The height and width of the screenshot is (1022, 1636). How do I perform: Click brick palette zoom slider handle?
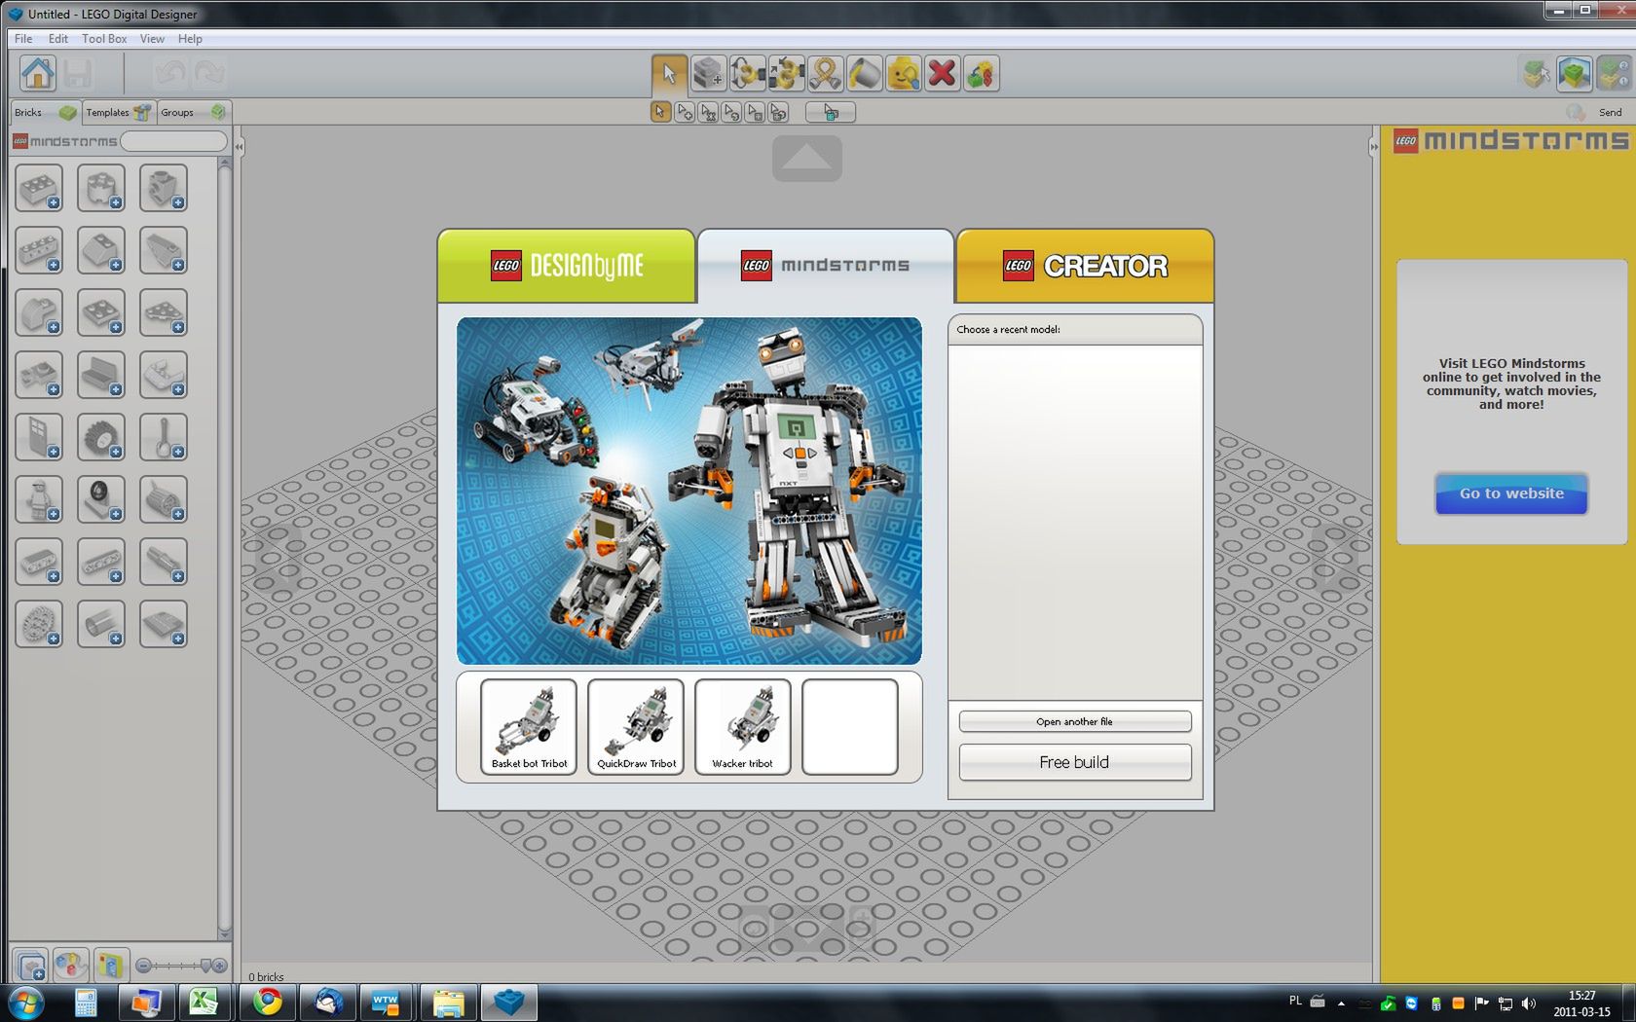pyautogui.click(x=205, y=966)
